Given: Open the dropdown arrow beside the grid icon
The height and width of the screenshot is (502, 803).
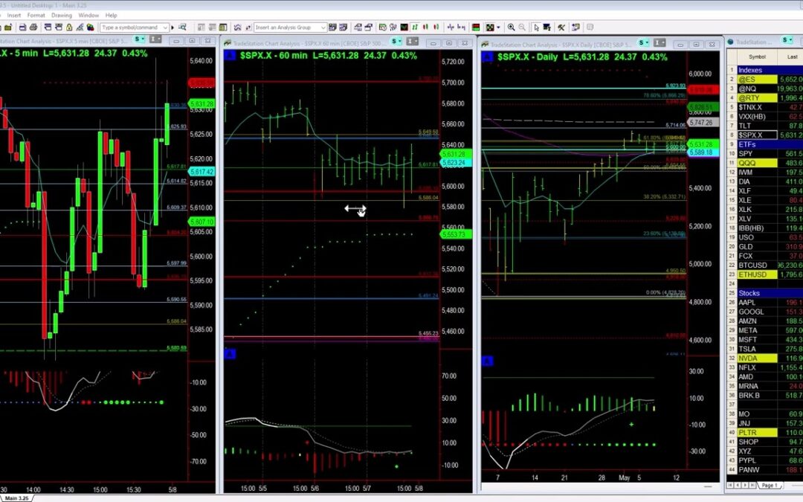Looking at the screenshot, I should (x=498, y=28).
